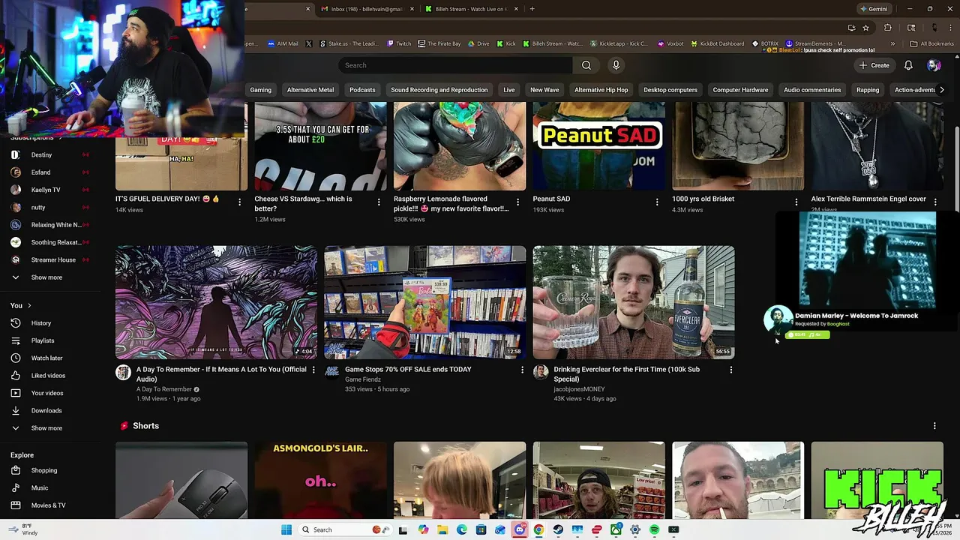Open Your videos in sidebar
The image size is (960, 540).
tap(49, 393)
